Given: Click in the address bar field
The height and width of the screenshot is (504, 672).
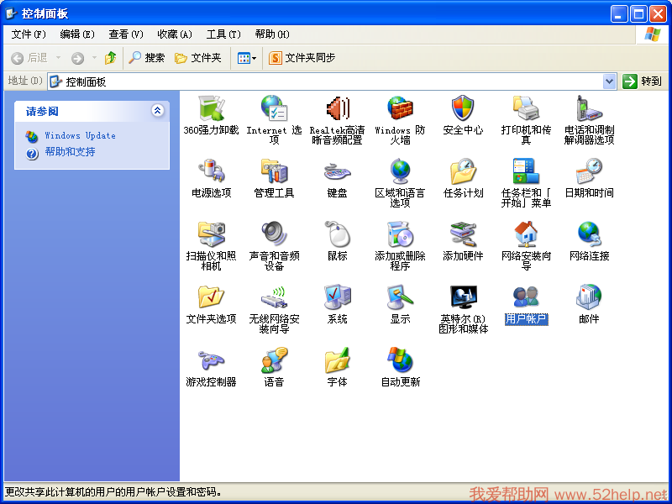Looking at the screenshot, I should 336,81.
